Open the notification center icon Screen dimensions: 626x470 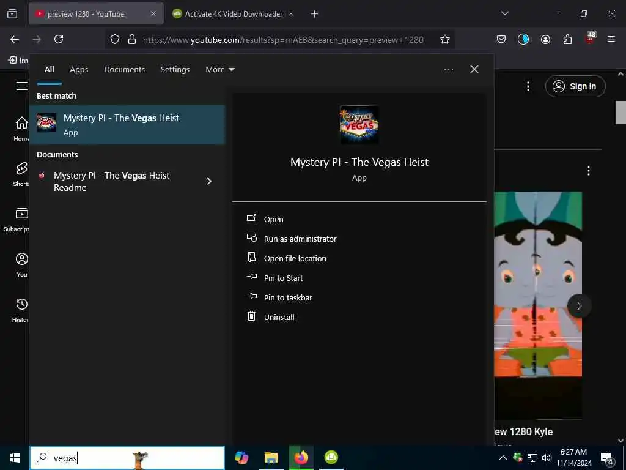606,458
